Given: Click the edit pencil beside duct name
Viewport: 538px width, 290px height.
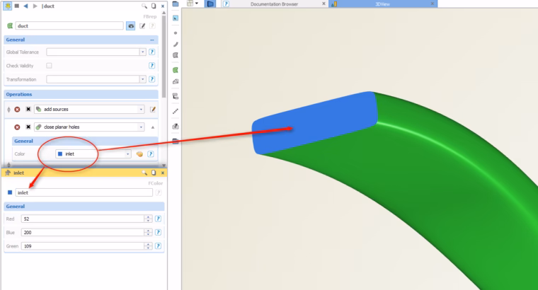Looking at the screenshot, I should pos(142,25).
